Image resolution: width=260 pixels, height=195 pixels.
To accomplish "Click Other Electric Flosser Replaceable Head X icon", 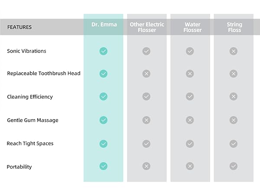I will tap(146, 74).
